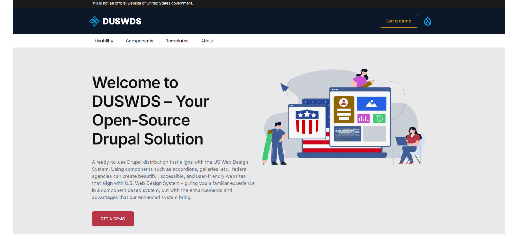This screenshot has width=518, height=234.
Task: Open the Templates menu item
Action: coord(177,41)
